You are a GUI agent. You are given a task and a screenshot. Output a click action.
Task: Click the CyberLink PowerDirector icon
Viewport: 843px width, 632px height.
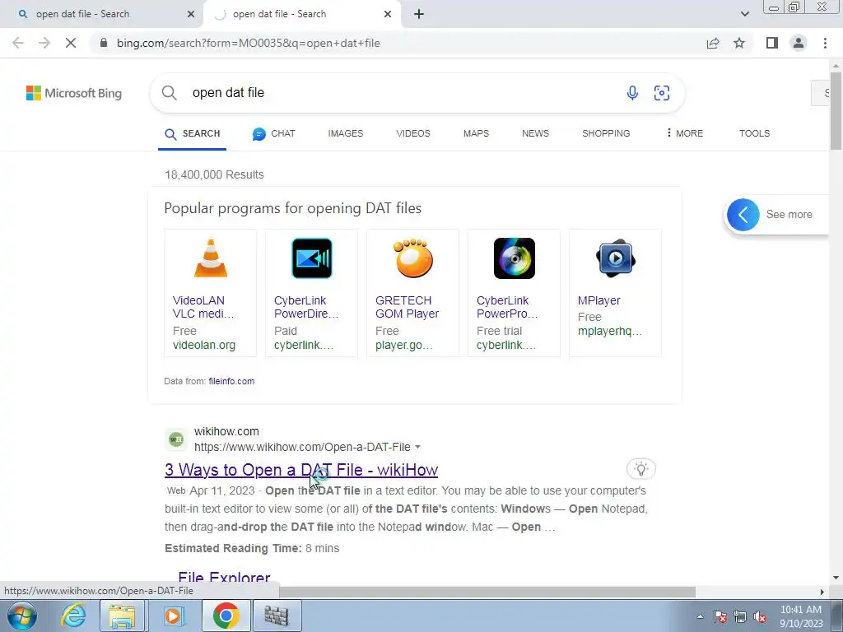(312, 258)
